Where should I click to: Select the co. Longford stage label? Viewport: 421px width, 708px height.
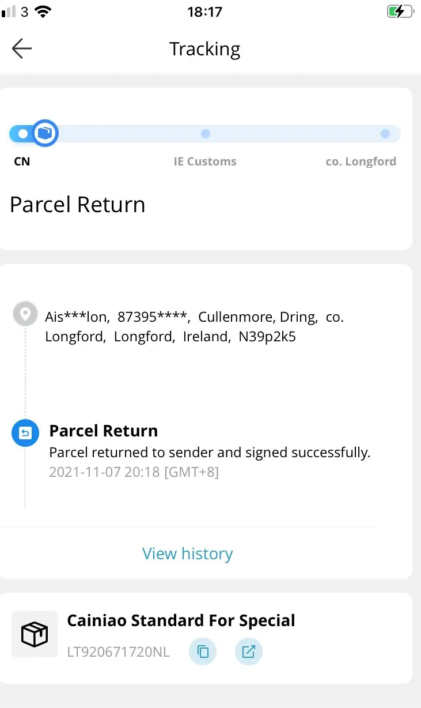pos(361,161)
